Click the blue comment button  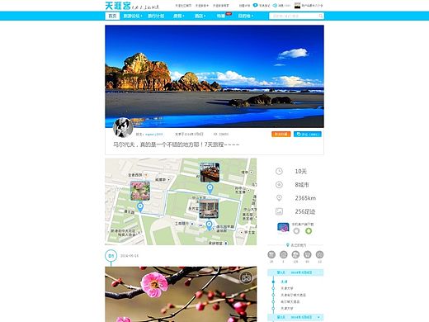tap(308, 134)
